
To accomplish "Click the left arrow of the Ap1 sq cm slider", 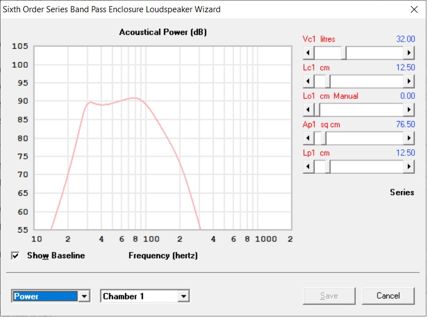I will 309,138.
